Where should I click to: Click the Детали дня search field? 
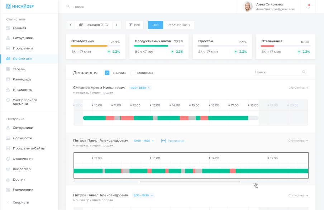click(x=278, y=72)
